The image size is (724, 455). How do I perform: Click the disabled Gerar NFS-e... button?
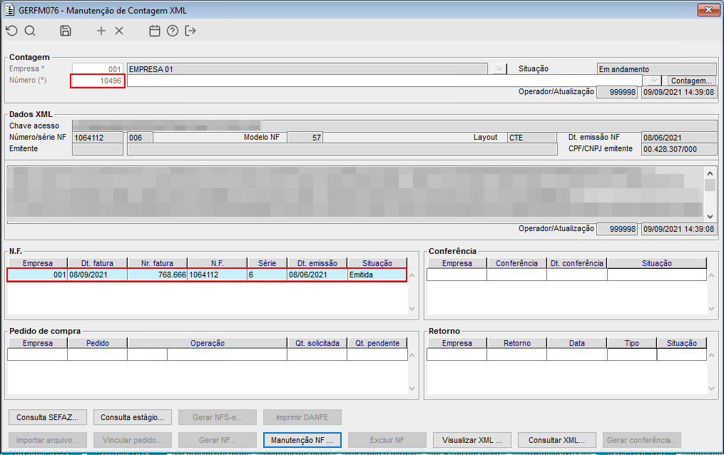218,417
